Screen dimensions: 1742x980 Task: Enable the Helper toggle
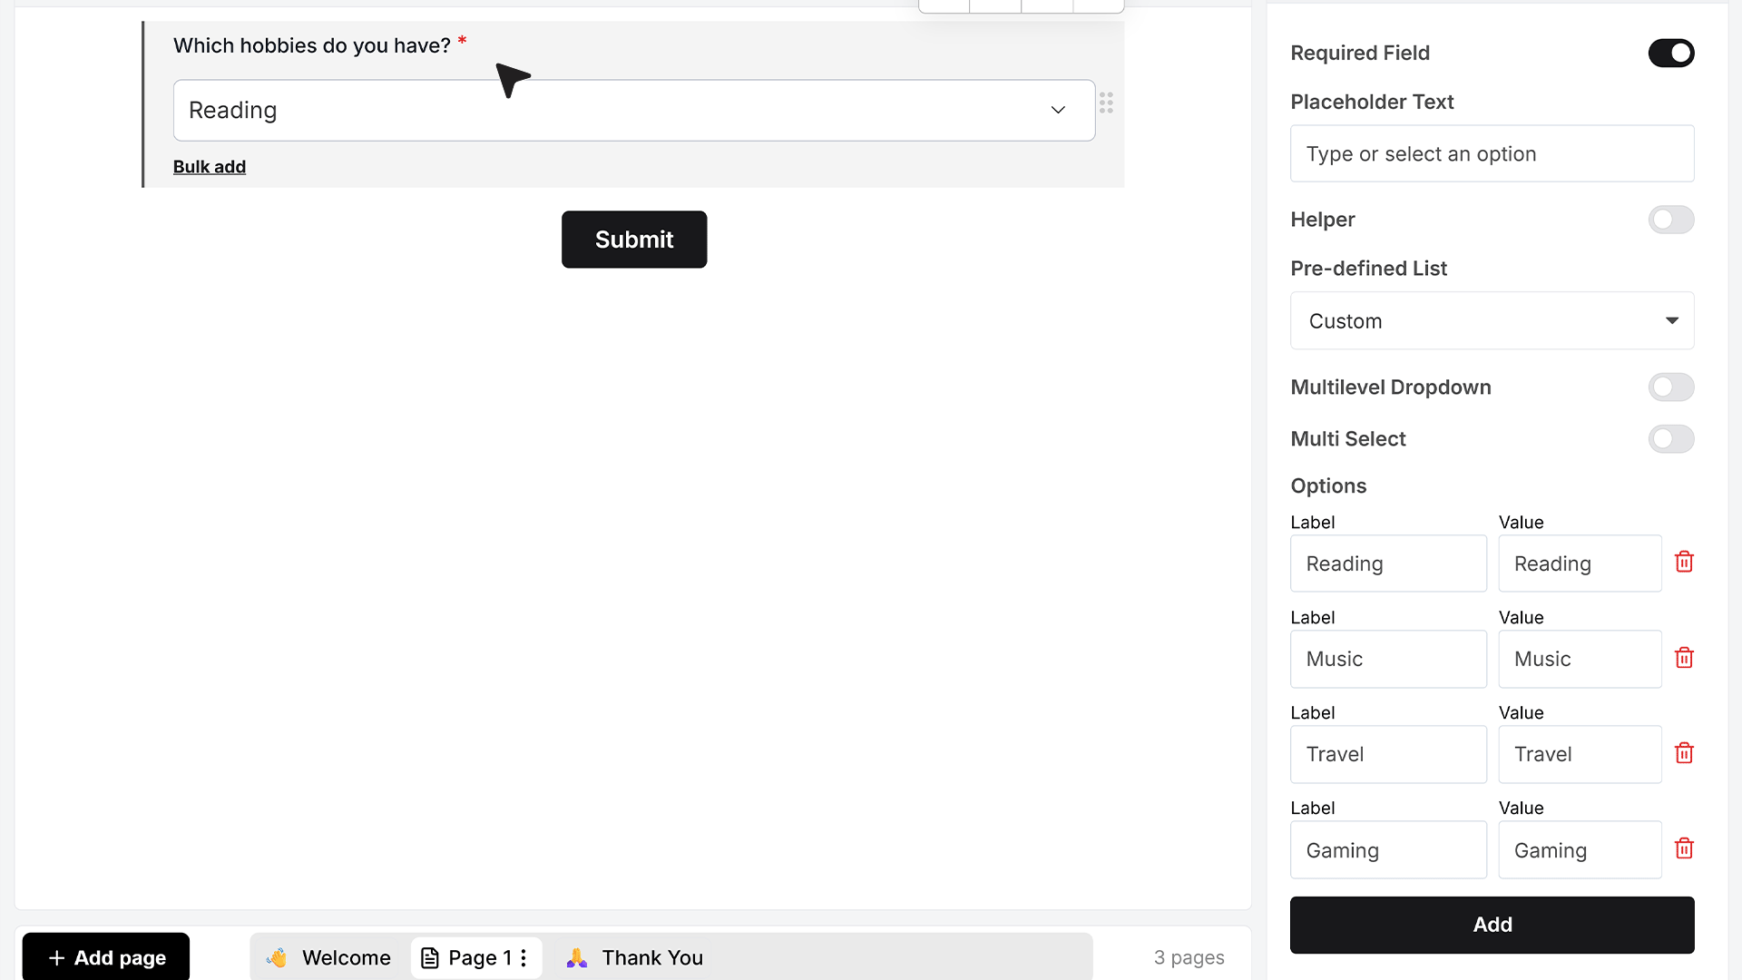pos(1671,220)
